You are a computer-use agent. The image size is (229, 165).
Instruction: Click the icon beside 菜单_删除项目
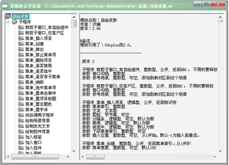point(21,60)
